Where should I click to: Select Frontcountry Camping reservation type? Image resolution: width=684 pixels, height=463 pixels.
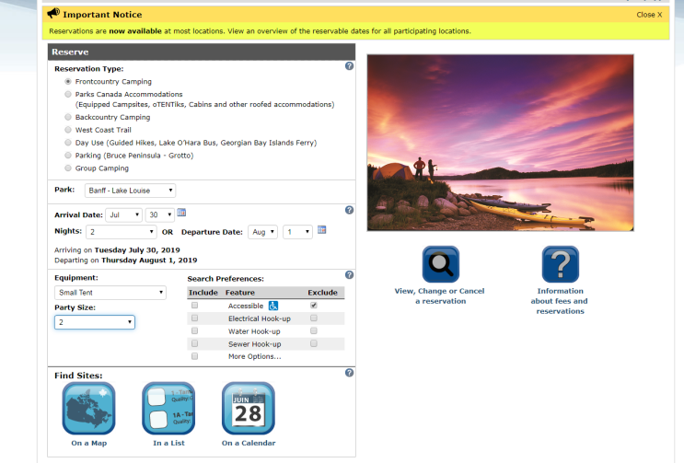67,82
